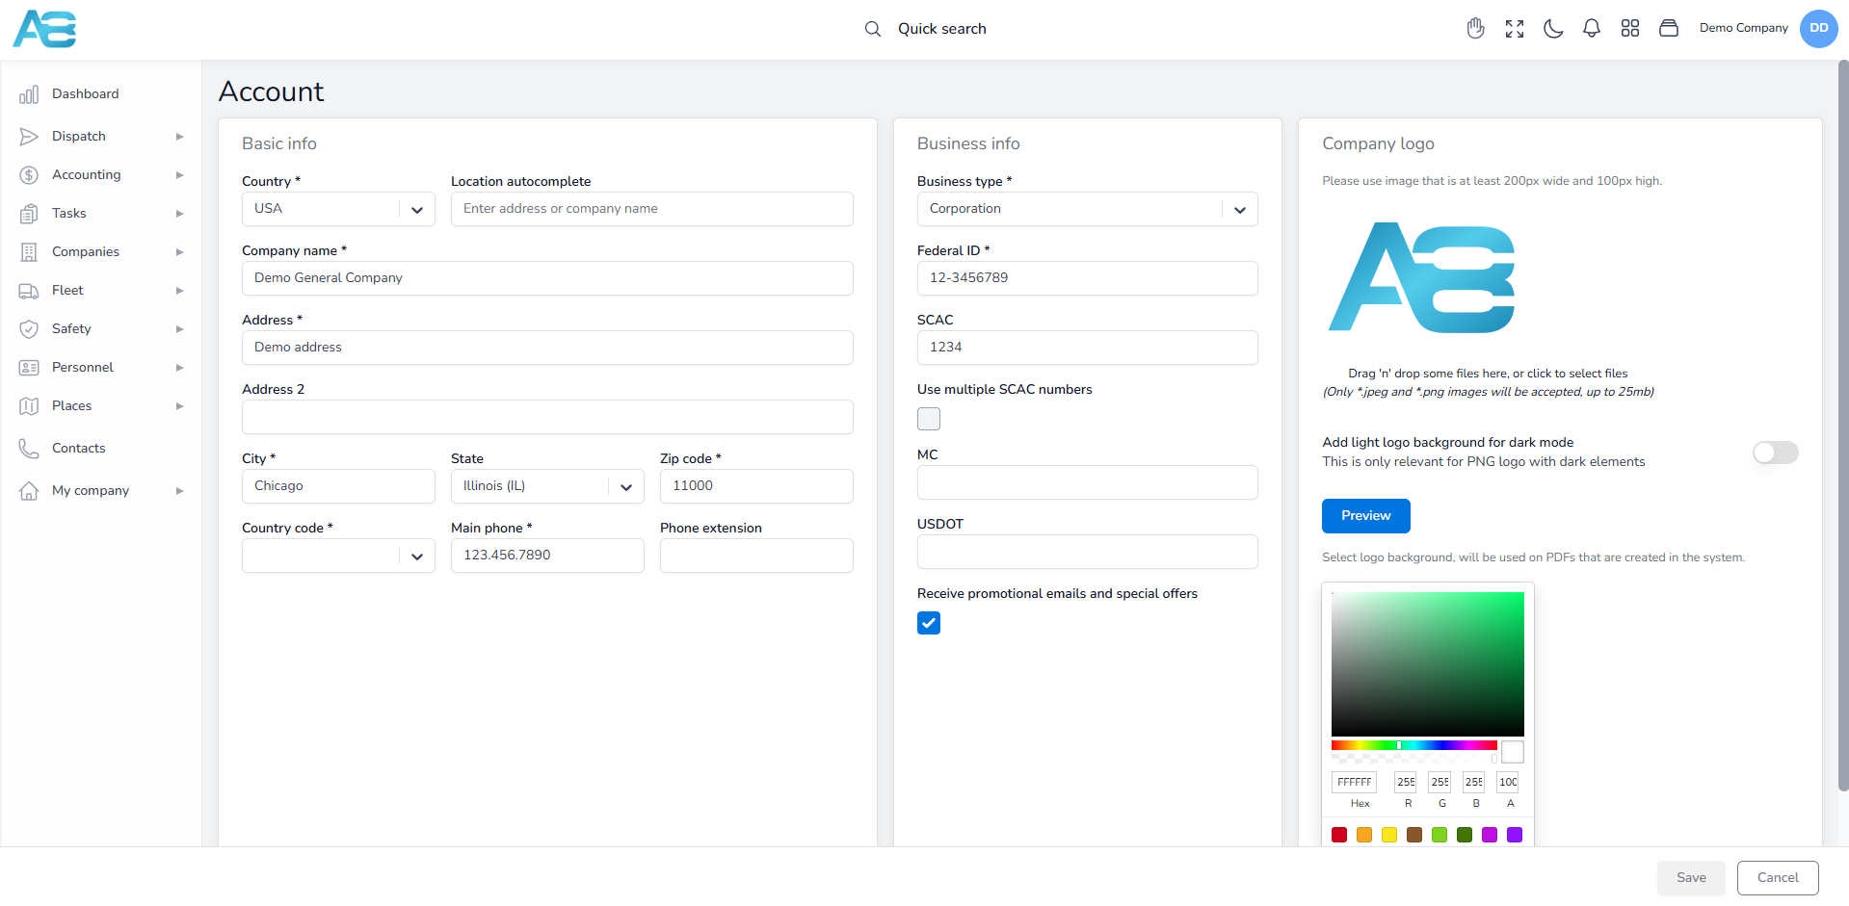Click the drag and drop files text
The width and height of the screenshot is (1849, 906).
point(1488,374)
